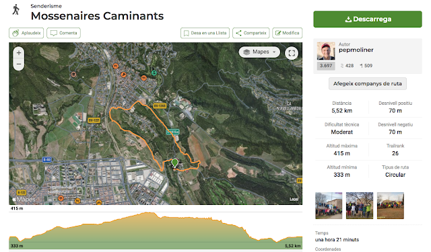Applaud the trail with Aplaudeix
The width and height of the screenshot is (431, 252).
[x=26, y=33]
